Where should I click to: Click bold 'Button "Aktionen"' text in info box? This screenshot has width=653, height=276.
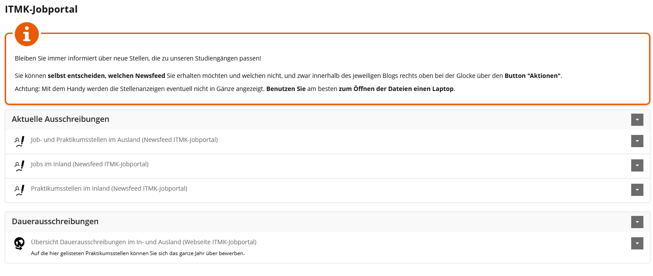pos(533,76)
